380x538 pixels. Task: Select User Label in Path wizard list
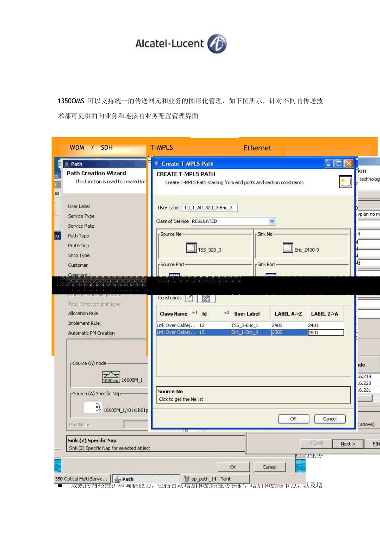tap(79, 206)
